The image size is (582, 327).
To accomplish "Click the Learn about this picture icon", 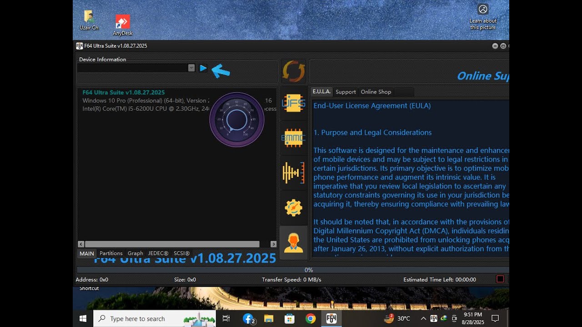I will [x=483, y=17].
